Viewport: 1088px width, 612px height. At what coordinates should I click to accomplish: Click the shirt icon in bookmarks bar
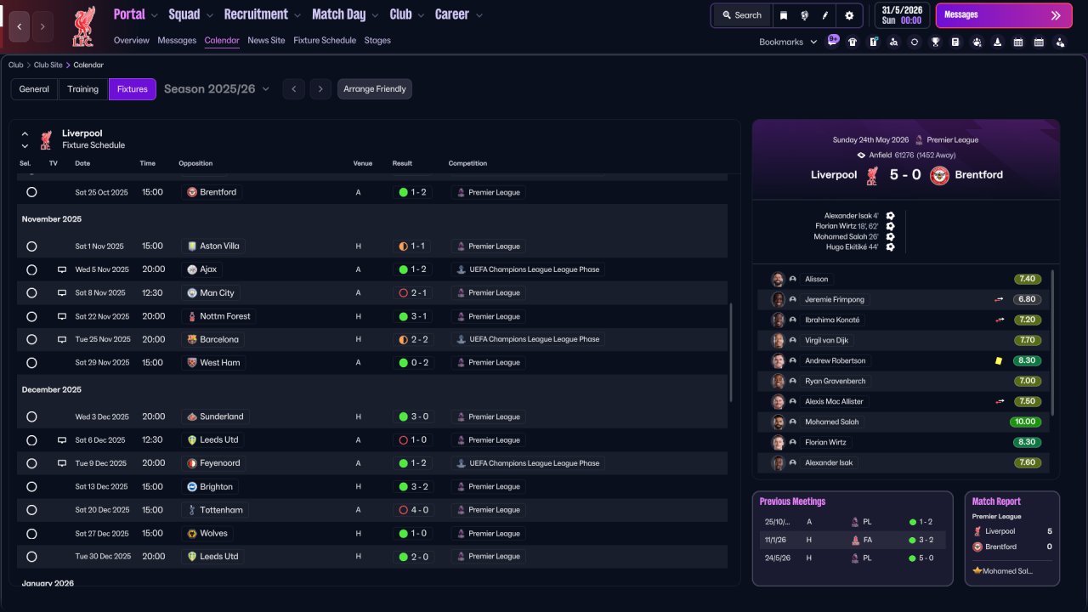pos(853,42)
